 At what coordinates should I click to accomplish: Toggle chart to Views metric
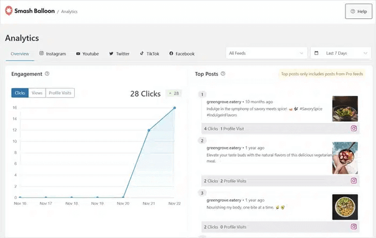point(37,93)
